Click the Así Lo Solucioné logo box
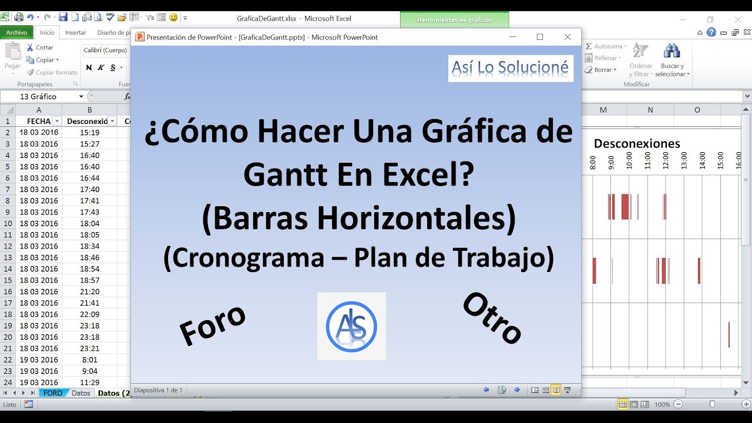This screenshot has height=423, width=752. click(511, 68)
